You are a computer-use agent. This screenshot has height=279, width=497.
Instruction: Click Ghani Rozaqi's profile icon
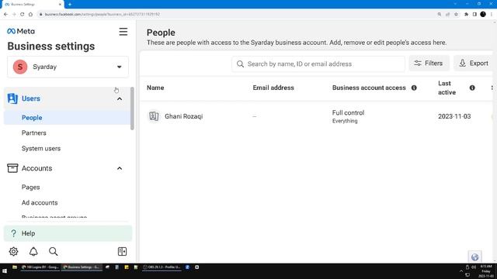point(154,116)
